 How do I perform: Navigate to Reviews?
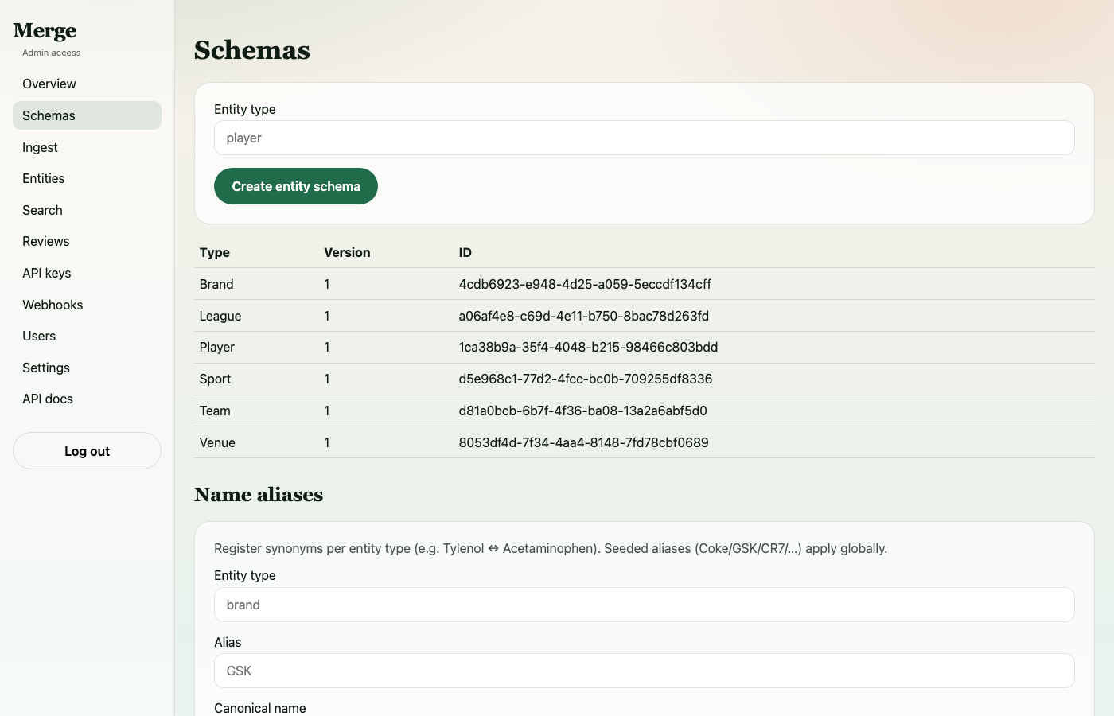(x=87, y=241)
